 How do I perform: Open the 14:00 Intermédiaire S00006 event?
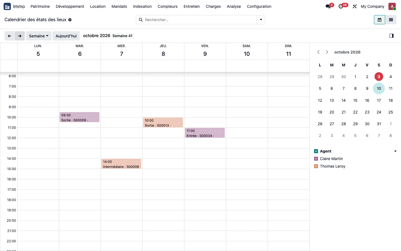pyautogui.click(x=121, y=164)
